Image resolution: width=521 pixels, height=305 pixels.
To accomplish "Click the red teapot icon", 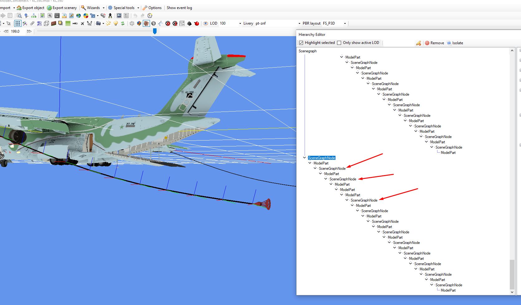I will (x=196, y=23).
